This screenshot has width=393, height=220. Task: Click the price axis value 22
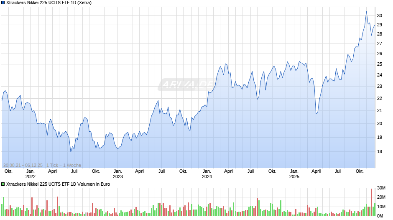380,98
